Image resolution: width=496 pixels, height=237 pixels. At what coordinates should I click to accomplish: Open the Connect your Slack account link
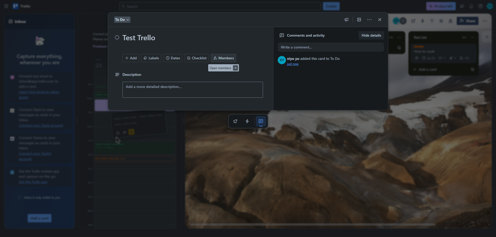41,126
